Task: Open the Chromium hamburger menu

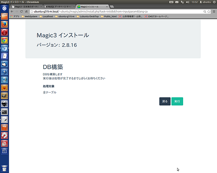Action: tap(214, 12)
